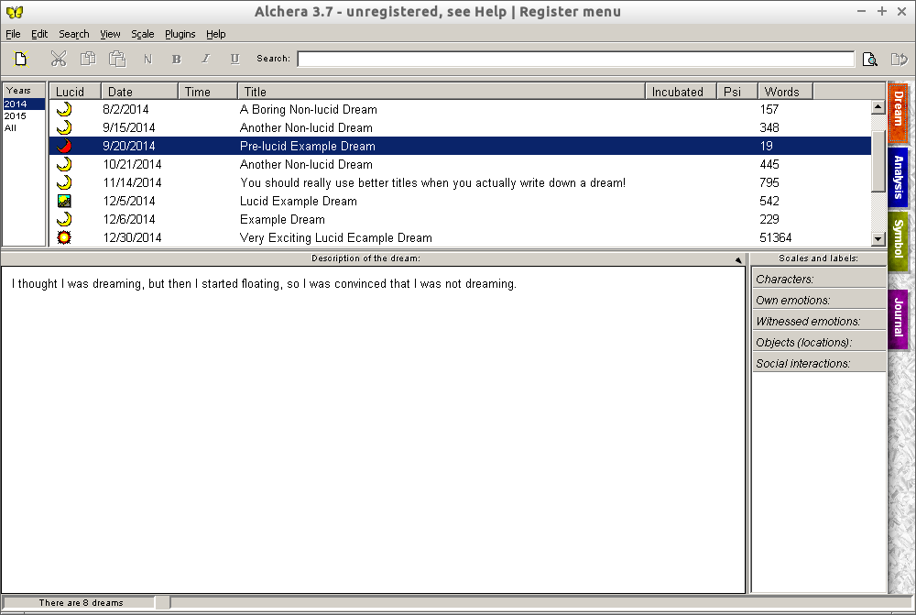Switch to the Symbol tab
Screen dimensions: 916x615
[899, 240]
